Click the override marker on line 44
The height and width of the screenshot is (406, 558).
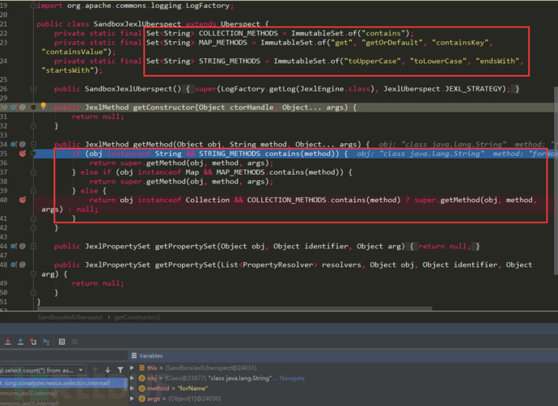tap(14, 246)
